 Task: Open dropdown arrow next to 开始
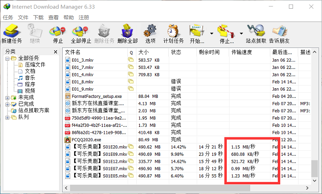tap(212, 33)
